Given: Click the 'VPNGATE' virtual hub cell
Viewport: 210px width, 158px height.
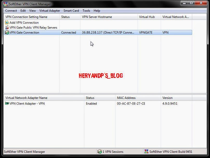Looking at the screenshot, I should 146,33.
